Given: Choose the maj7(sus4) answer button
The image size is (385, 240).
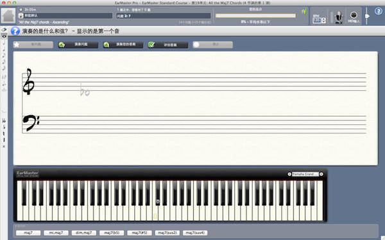Looking at the screenshot, I should tap(195, 233).
